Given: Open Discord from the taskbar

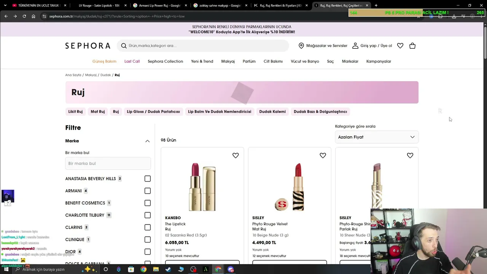Looking at the screenshot, I should (x=231, y=269).
